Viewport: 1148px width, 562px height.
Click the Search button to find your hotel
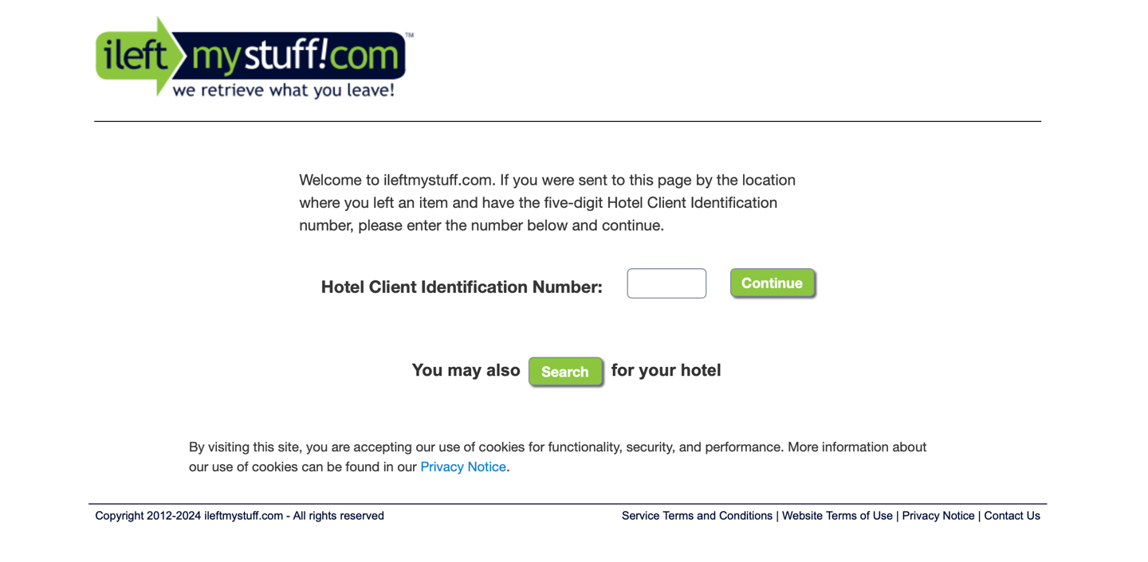tap(565, 371)
